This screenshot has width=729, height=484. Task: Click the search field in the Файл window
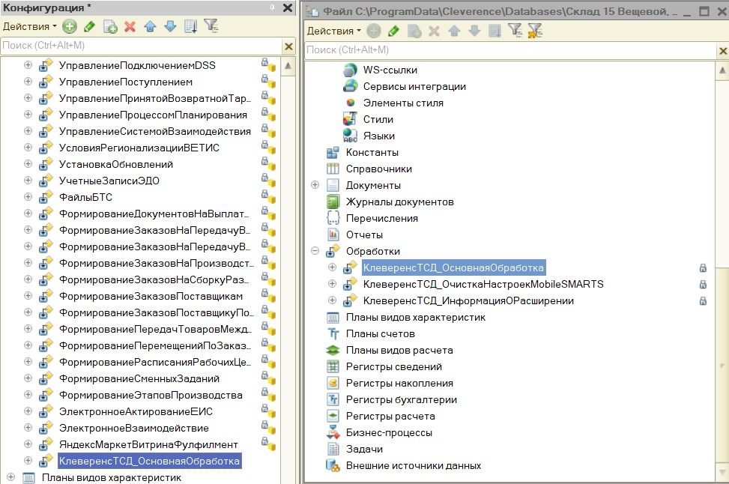pyautogui.click(x=510, y=50)
